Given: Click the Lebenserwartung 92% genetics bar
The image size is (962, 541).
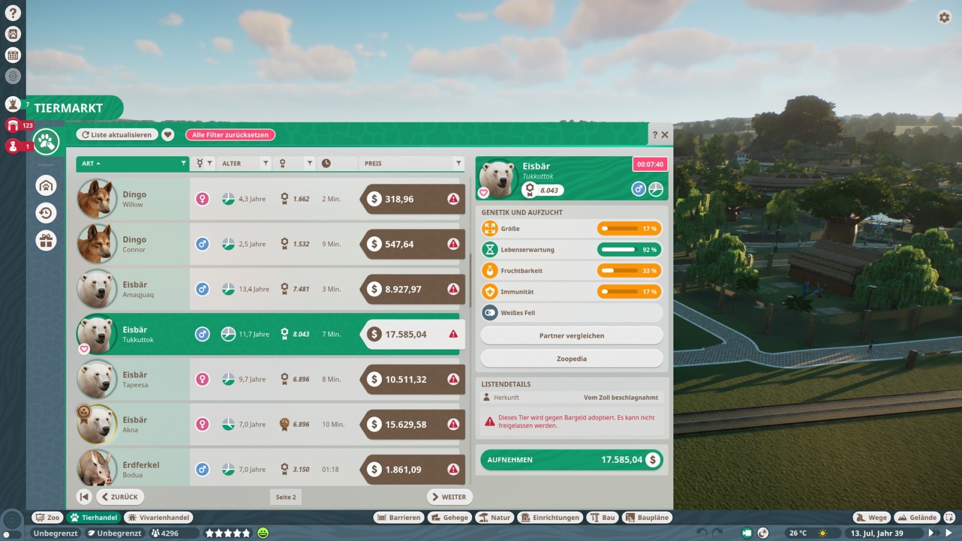Looking at the screenshot, I should click(x=629, y=249).
